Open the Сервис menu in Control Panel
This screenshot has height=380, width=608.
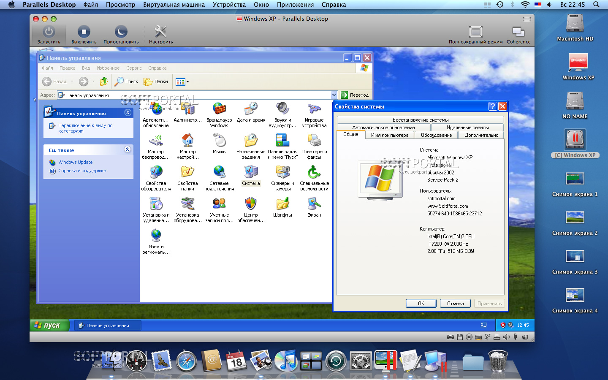point(134,68)
